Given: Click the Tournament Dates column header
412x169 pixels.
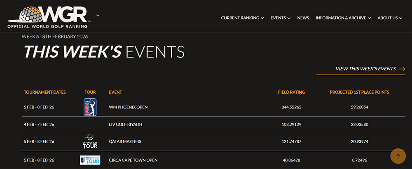Looking at the screenshot, I should pos(44,92).
